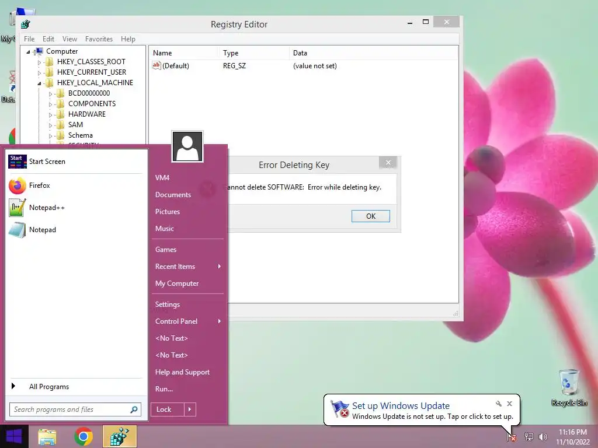Click the HKEY_CLASSES_ROOT folder icon

[50, 62]
